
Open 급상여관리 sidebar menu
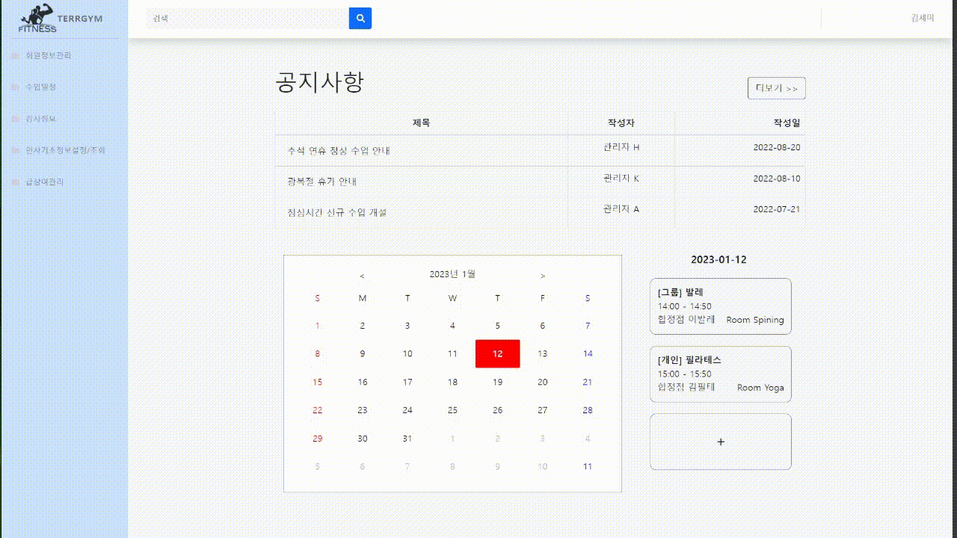tap(44, 182)
